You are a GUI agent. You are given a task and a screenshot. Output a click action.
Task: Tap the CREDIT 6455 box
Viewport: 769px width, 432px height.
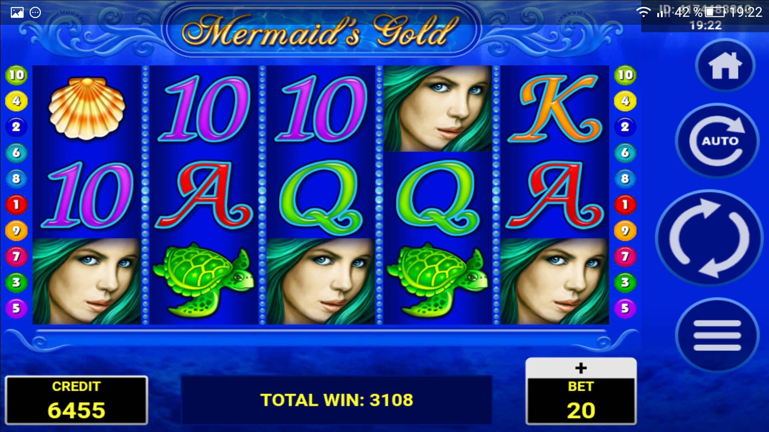pos(76,400)
